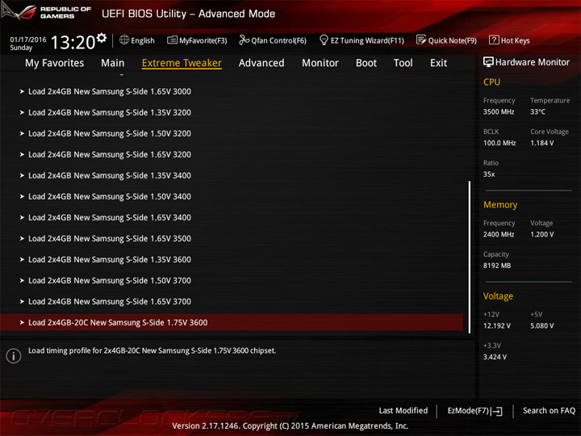Click BCLK value 100.0 MHz
Screen dimensions: 581x436
499,143
